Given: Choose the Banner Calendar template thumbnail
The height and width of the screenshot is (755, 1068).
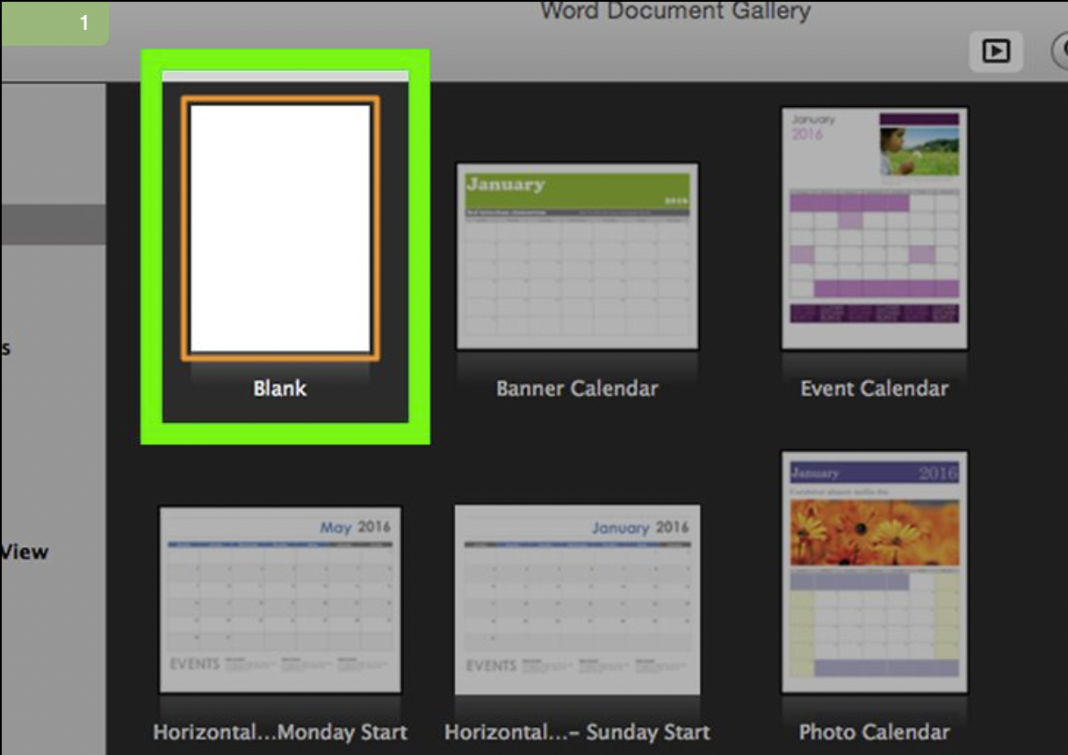Looking at the screenshot, I should 577,255.
